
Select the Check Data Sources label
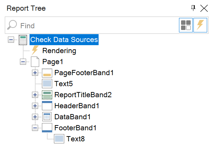[x=64, y=40]
